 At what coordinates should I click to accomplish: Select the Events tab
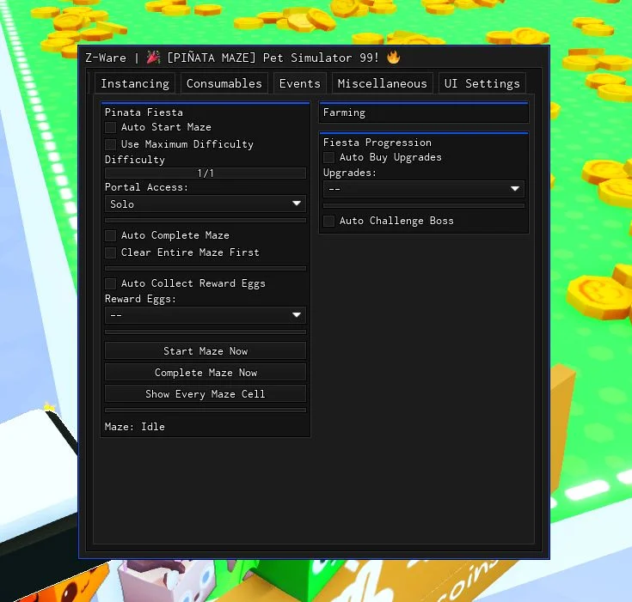click(x=299, y=83)
